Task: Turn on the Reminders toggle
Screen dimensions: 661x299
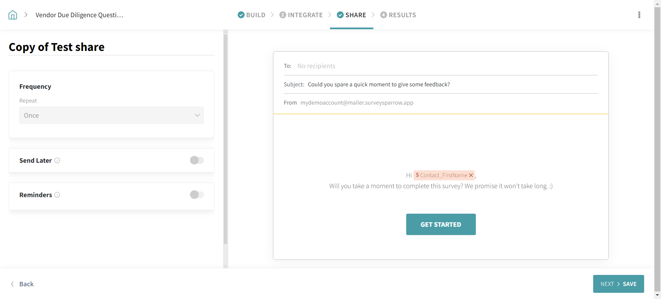Action: coord(197,195)
